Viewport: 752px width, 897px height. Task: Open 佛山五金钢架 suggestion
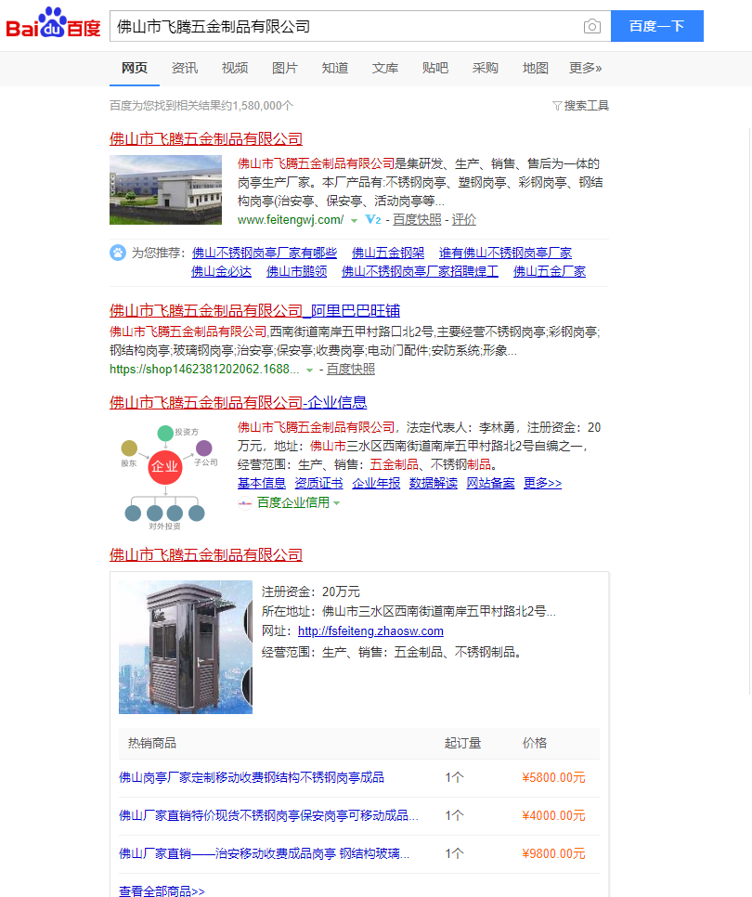coord(388,253)
